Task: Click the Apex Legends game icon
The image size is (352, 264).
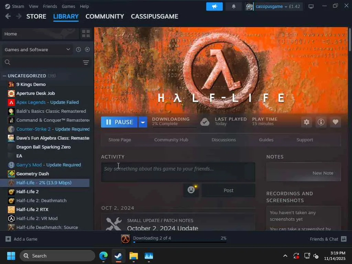Action: click(11, 102)
